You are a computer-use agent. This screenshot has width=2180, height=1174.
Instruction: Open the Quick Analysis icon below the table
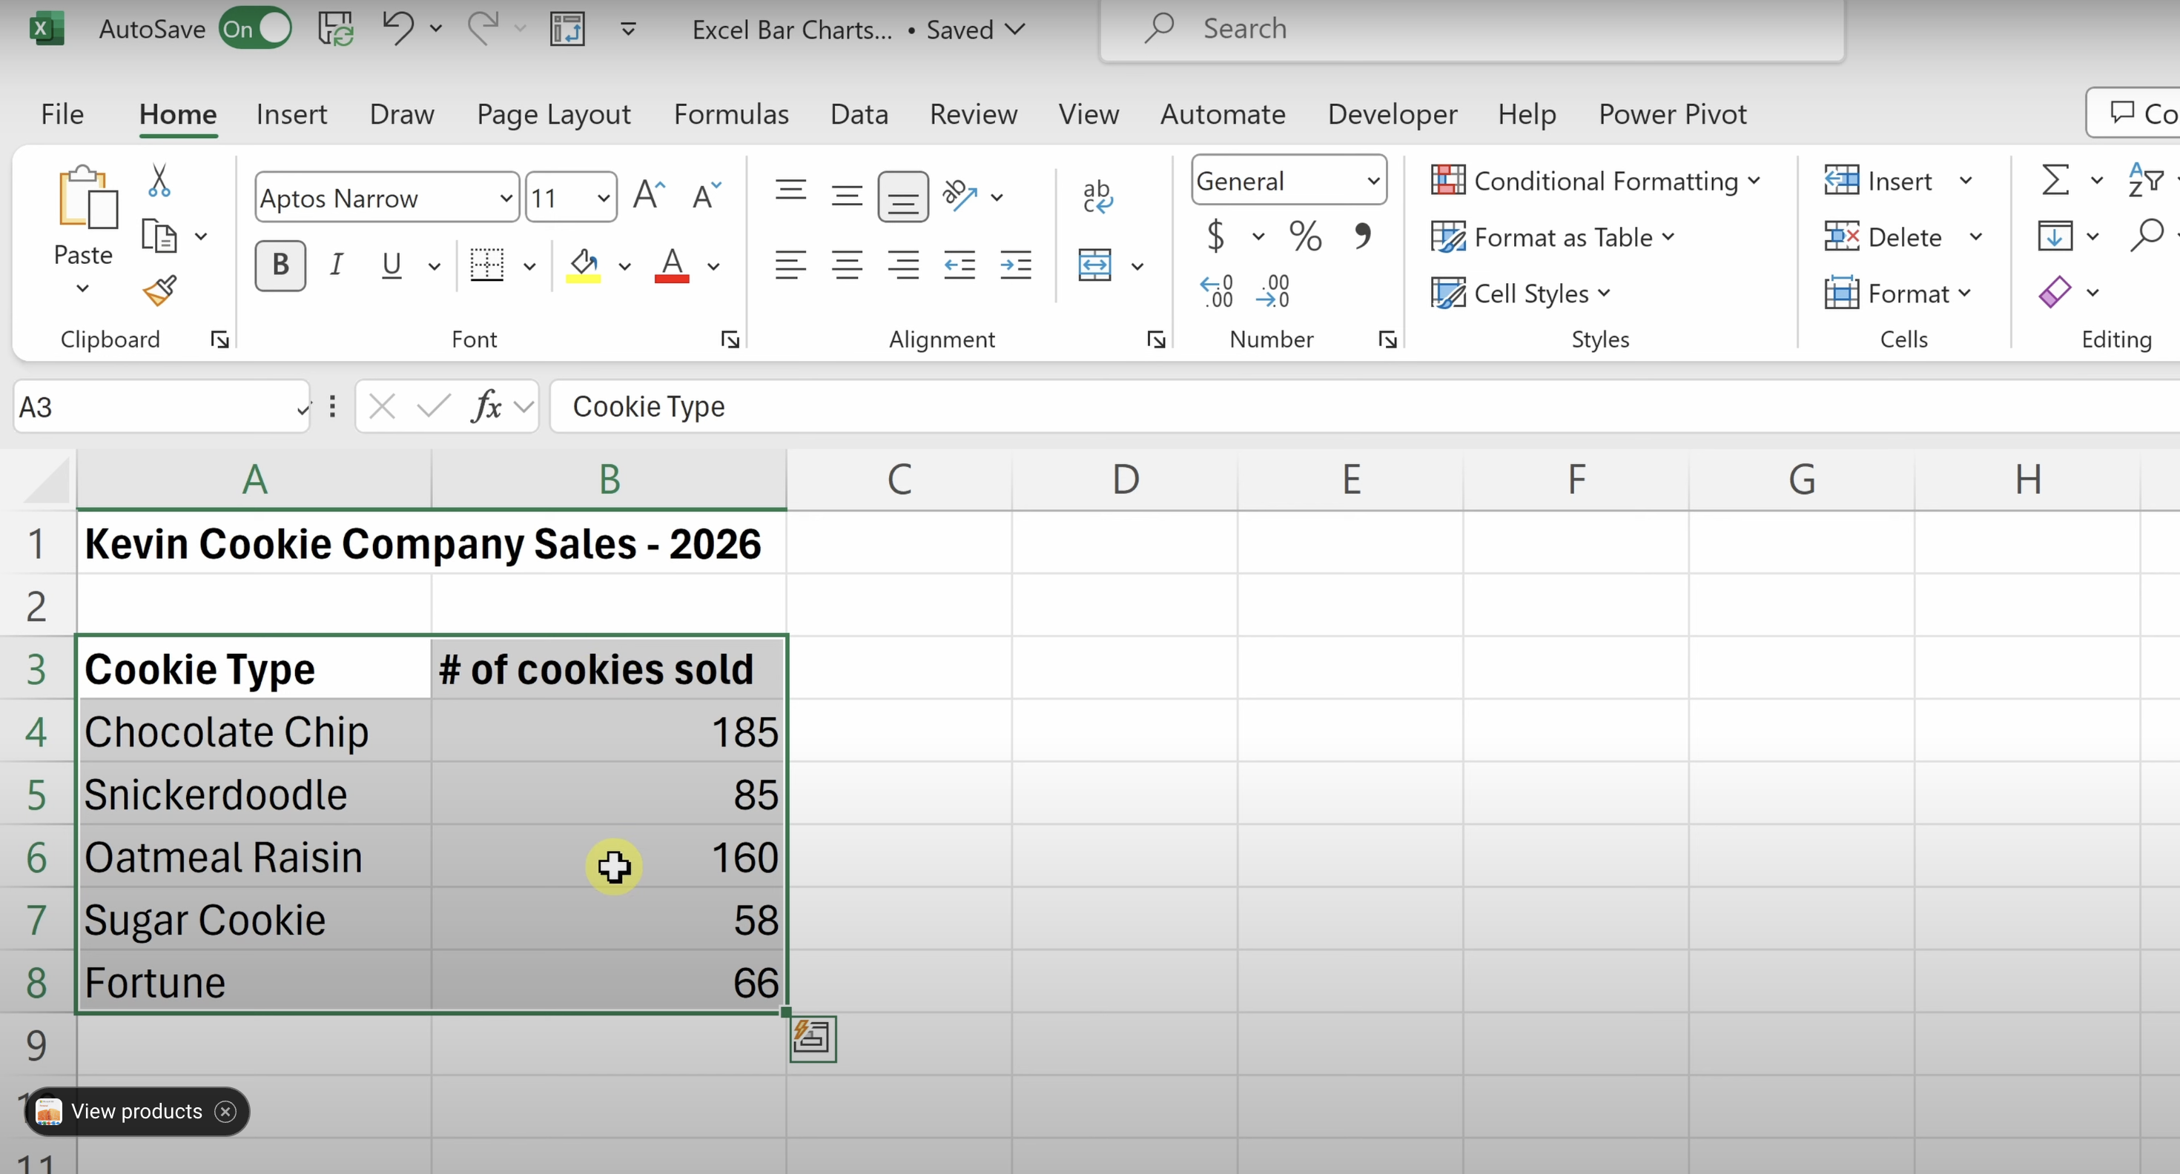tap(813, 1038)
